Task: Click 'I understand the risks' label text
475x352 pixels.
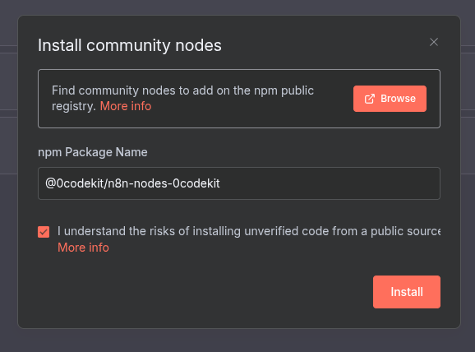Action: click(249, 231)
